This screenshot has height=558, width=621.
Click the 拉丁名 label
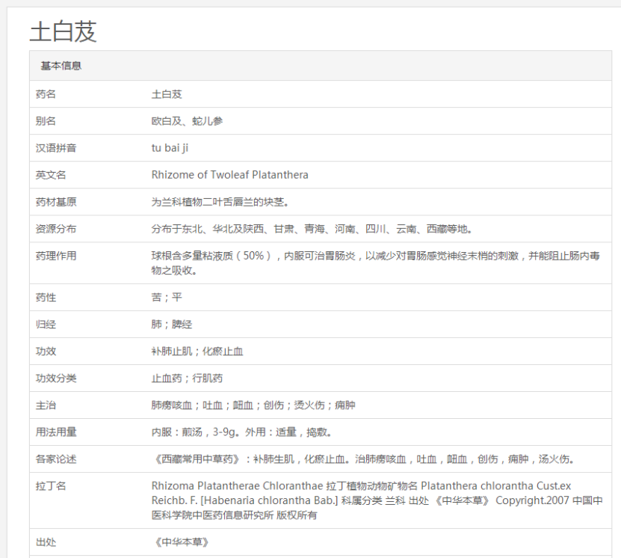(51, 486)
